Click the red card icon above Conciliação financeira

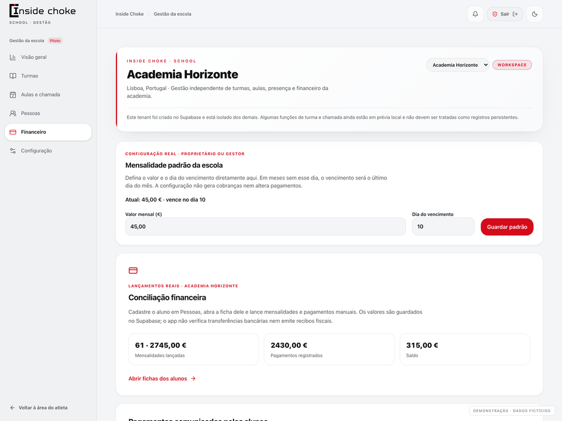pyautogui.click(x=133, y=271)
